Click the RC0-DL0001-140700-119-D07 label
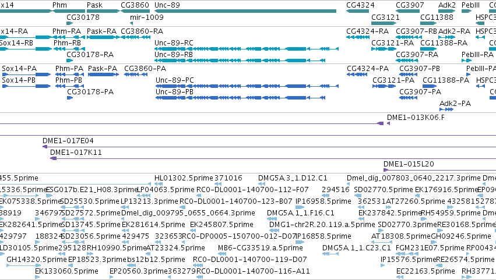The height and width of the screenshot is (280, 496). click(x=250, y=260)
